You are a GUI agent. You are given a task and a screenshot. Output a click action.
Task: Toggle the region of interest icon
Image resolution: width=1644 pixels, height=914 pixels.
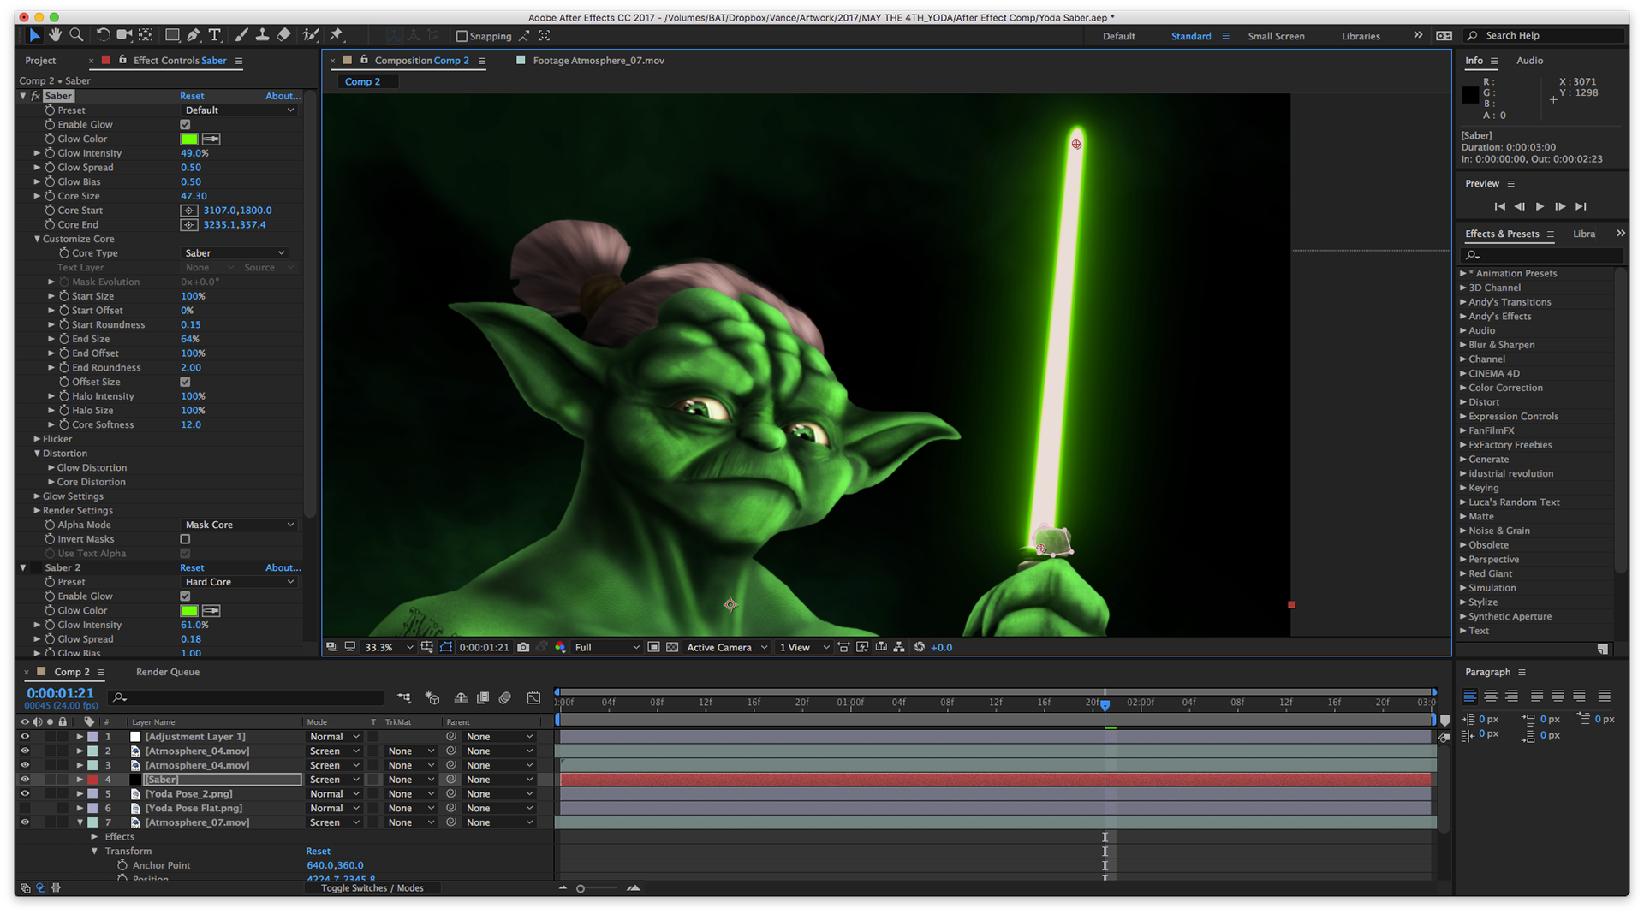coord(653,648)
